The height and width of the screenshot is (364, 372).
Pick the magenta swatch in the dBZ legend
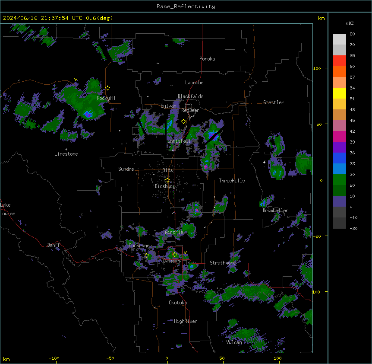(339, 137)
